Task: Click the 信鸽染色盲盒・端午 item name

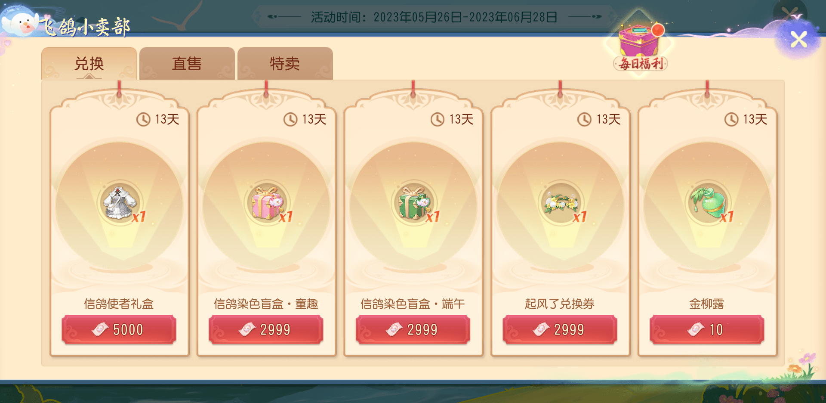Action: (x=413, y=304)
